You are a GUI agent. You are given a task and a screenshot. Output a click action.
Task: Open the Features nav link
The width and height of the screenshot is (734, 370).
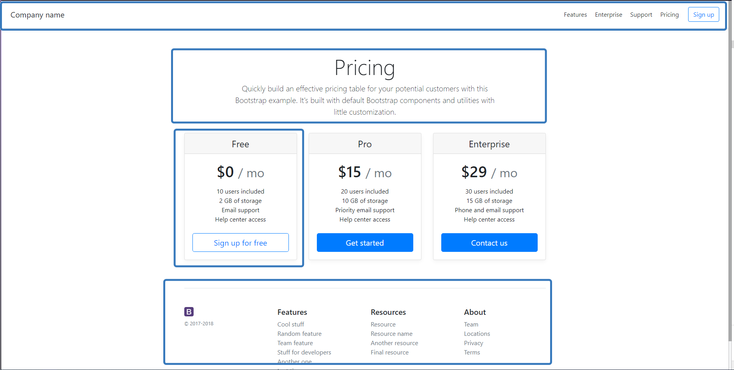(x=575, y=15)
